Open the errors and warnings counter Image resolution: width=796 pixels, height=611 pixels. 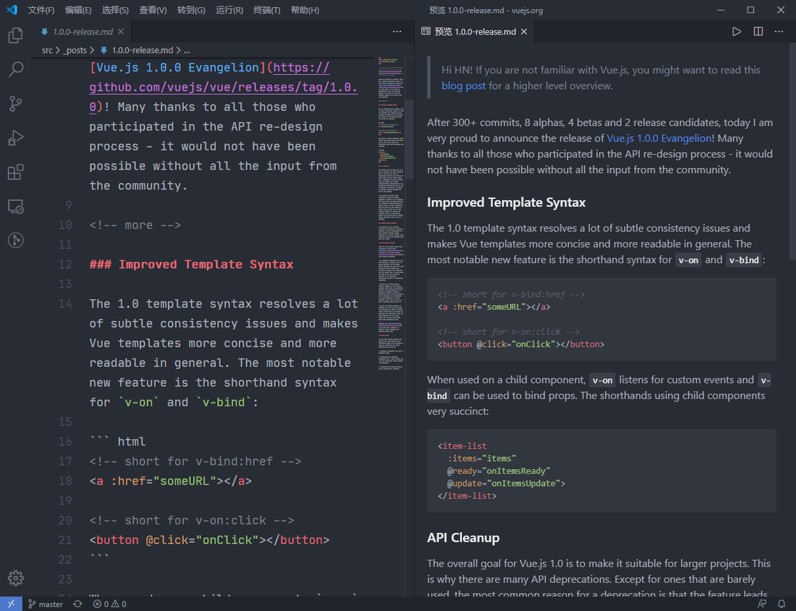(110, 604)
